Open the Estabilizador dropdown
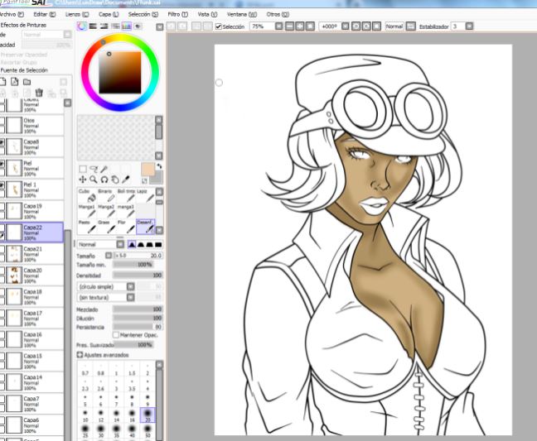Image resolution: width=537 pixels, height=441 pixels. click(468, 26)
